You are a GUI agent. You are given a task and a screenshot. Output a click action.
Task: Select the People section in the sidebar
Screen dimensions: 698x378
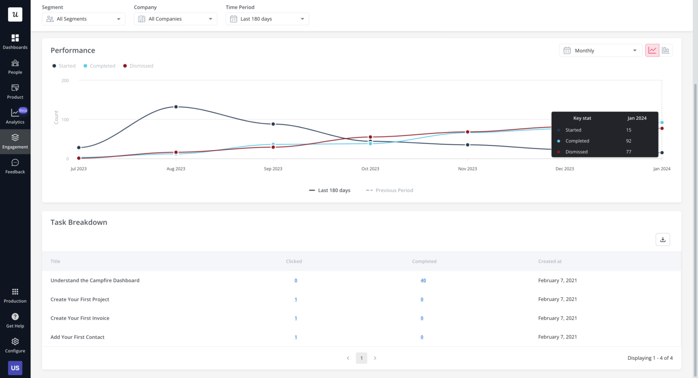(15, 66)
